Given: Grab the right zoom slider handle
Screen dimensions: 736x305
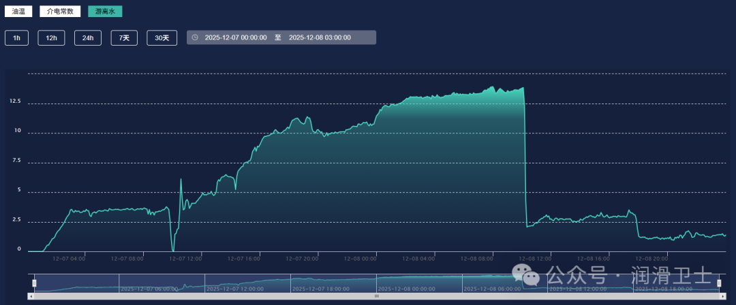Looking at the screenshot, I should (719, 283).
